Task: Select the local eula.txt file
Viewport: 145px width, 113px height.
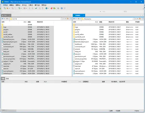Action: pyautogui.click(x=27, y=49)
